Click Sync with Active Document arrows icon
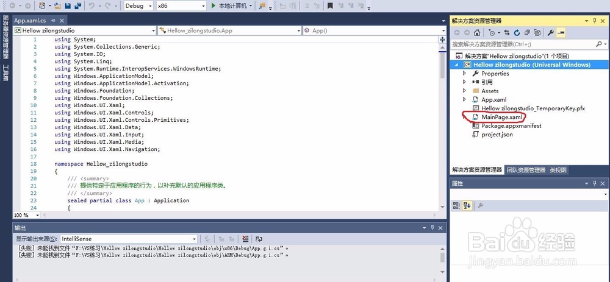Viewport: 610px width, 282px height. coord(507,33)
